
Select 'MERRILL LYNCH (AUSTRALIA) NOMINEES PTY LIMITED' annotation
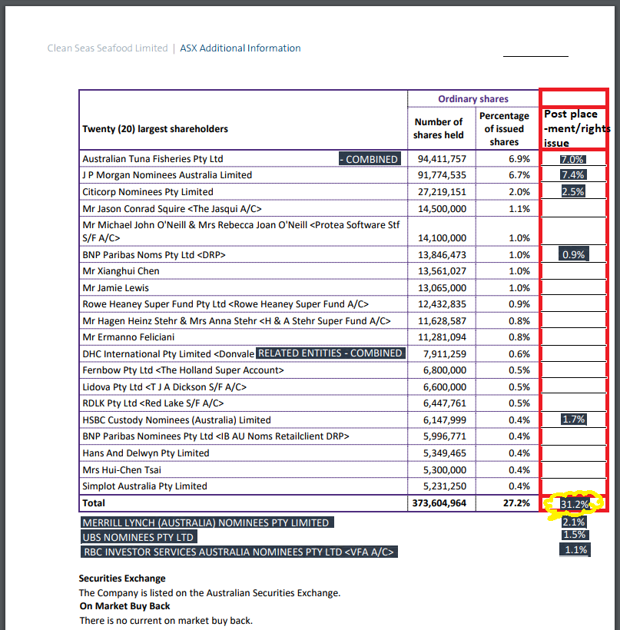point(207,522)
